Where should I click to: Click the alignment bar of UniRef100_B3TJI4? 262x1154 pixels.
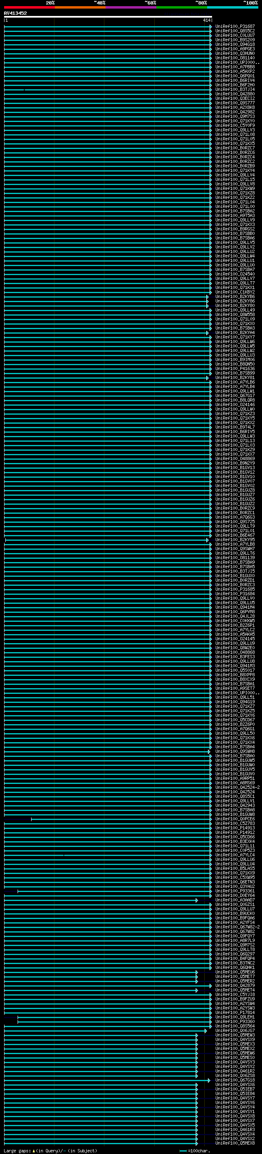point(108,90)
